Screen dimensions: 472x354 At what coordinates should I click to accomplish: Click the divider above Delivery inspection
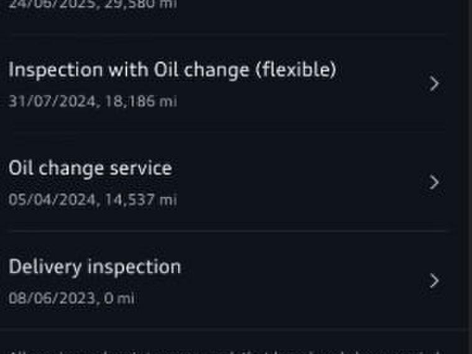tap(228, 231)
